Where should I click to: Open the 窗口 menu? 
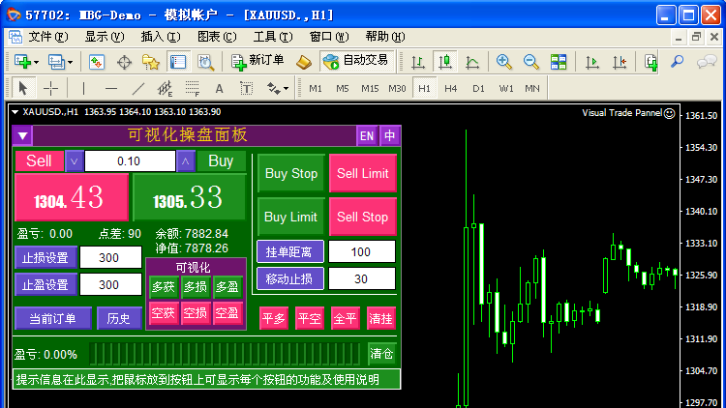click(329, 37)
